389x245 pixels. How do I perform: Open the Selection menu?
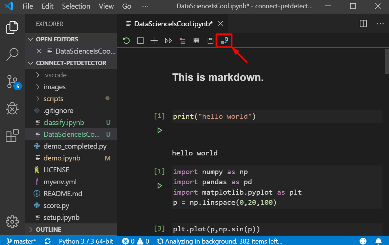[x=76, y=6]
